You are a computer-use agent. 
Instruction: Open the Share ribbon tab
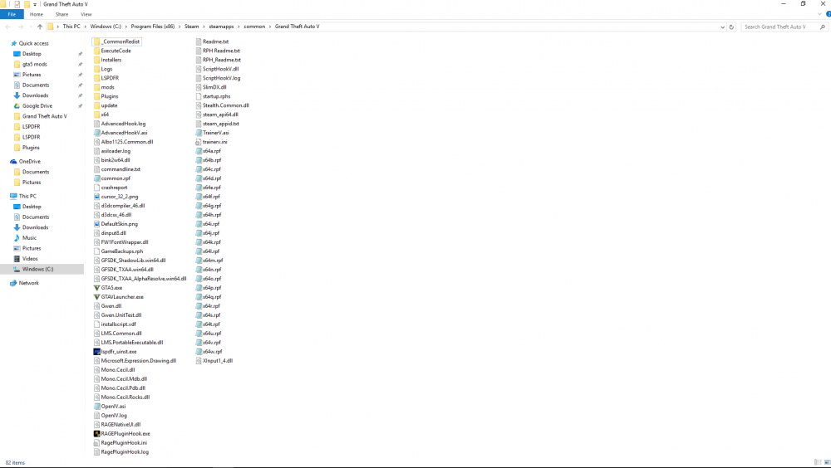pos(61,14)
